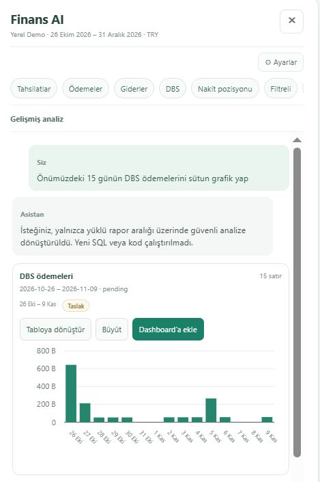Click the 27 Eki bar in chart
The width and height of the screenshot is (320, 482).
pos(85,413)
